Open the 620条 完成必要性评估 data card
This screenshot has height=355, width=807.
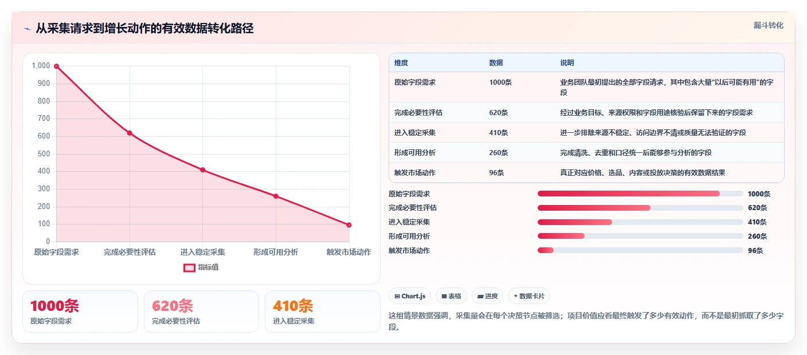coord(201,311)
